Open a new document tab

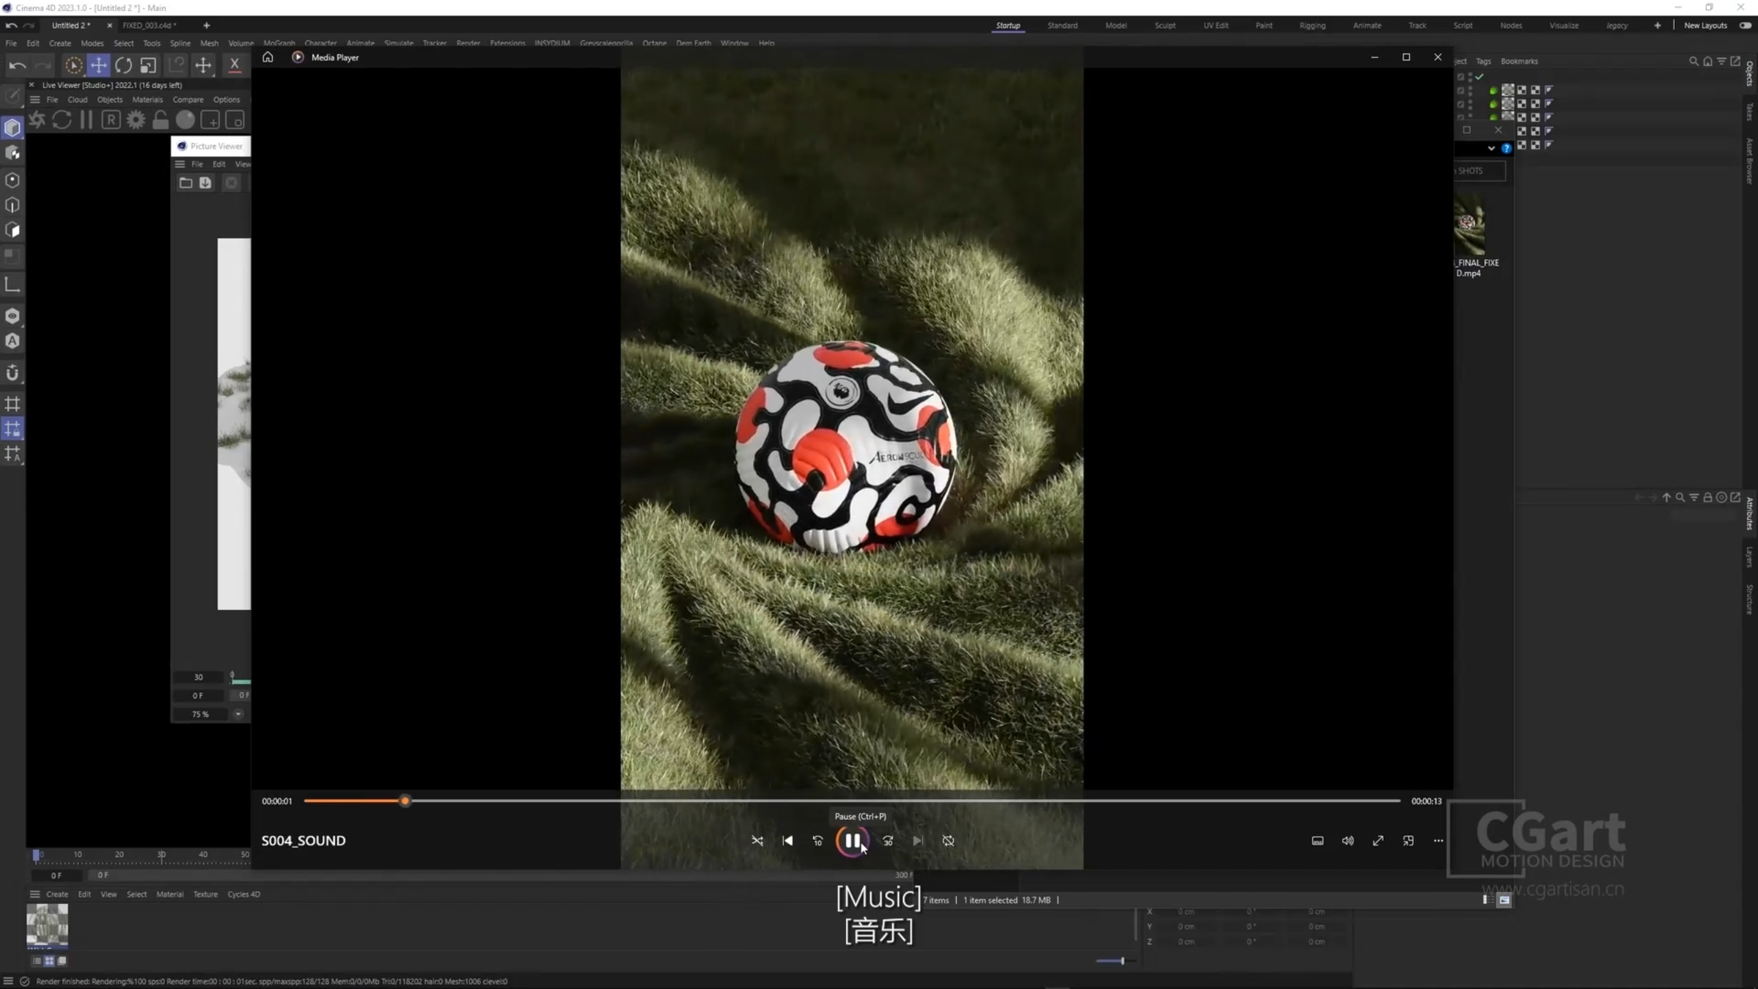coord(206,25)
